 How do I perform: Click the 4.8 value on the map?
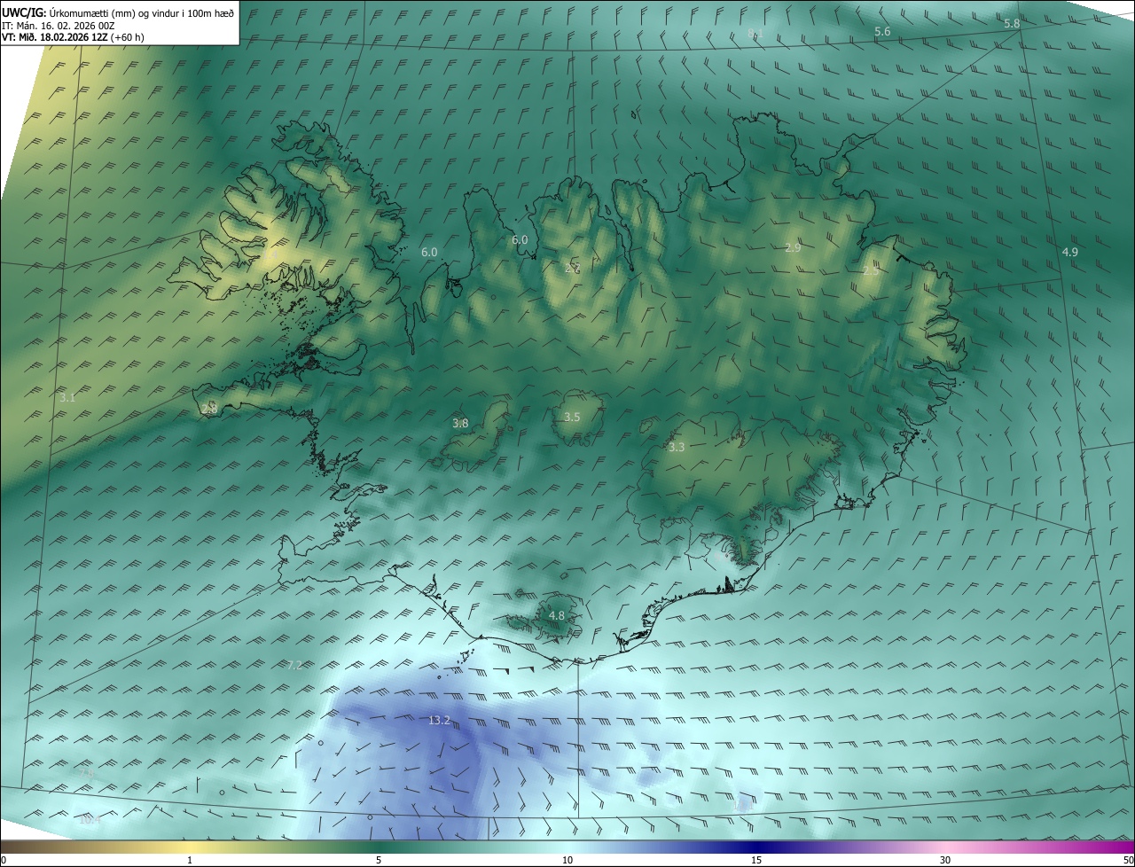(x=556, y=615)
